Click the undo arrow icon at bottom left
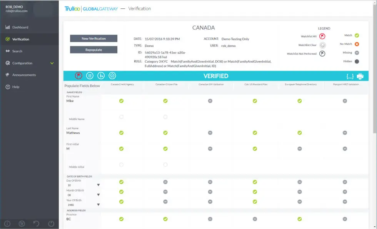Viewport: 377px width, 229px height. tap(36, 223)
